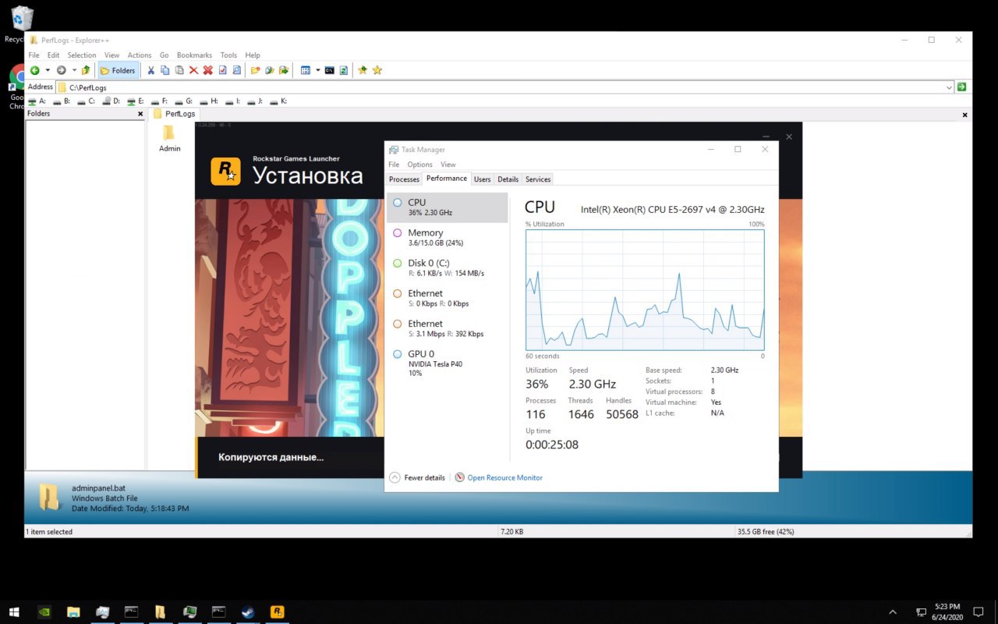Click the Forward navigation arrow in Explorer++
998x624 pixels.
click(62, 70)
